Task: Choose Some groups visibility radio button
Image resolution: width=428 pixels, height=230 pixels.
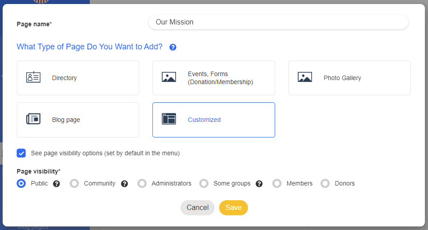Action: tap(204, 183)
